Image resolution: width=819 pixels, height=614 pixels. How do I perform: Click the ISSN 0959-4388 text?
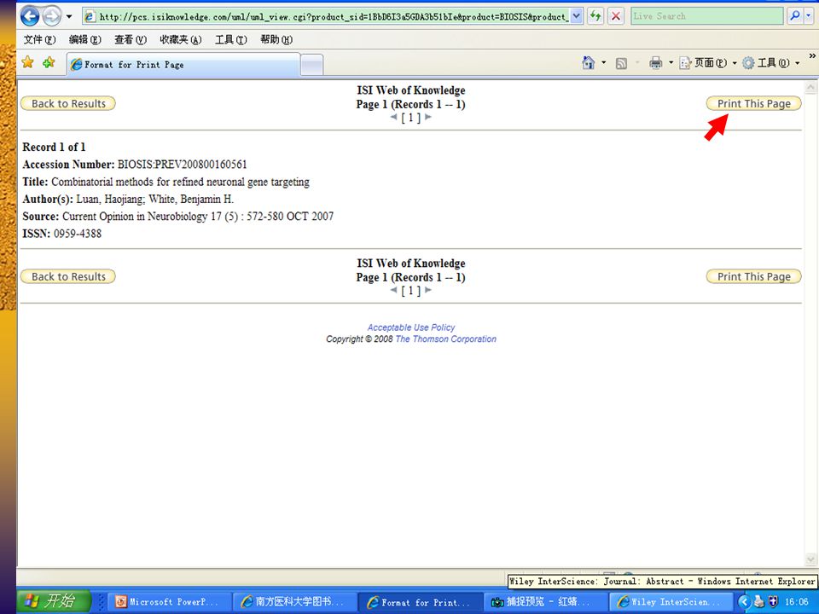tap(61, 234)
